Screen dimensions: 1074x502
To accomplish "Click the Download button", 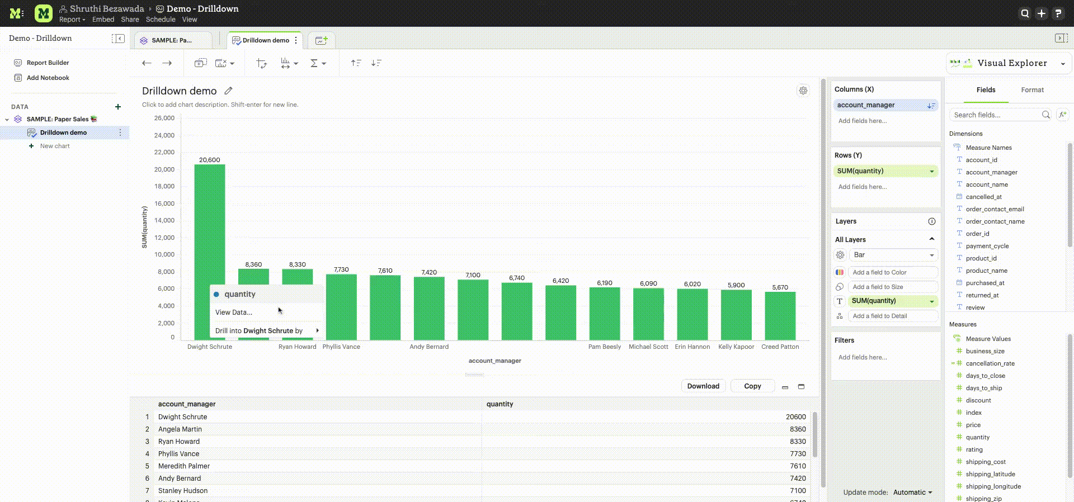I will pyautogui.click(x=703, y=386).
